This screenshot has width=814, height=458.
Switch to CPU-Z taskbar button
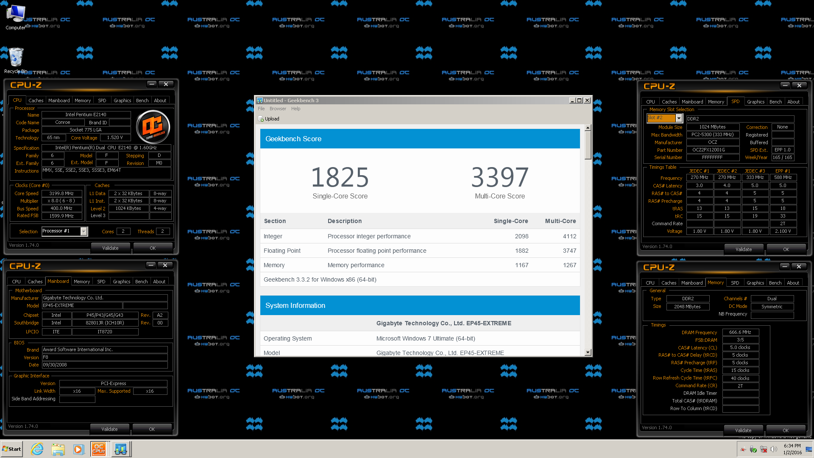coord(99,449)
